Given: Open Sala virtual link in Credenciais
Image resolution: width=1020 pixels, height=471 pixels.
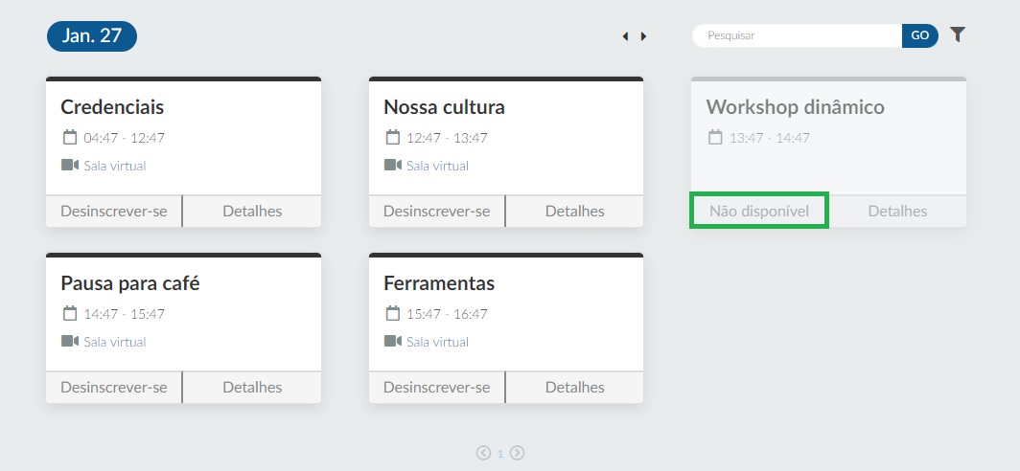Looking at the screenshot, I should [x=115, y=166].
